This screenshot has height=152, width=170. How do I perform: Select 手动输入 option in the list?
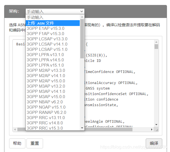[x=53, y=17]
